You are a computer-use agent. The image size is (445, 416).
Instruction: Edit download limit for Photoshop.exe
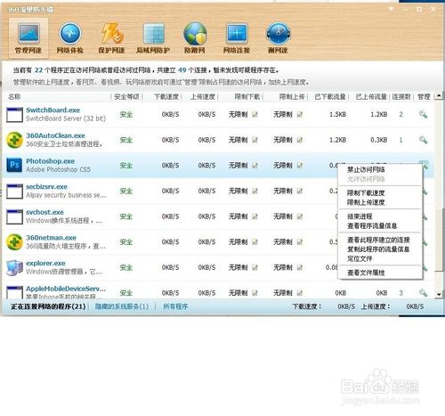(255, 166)
